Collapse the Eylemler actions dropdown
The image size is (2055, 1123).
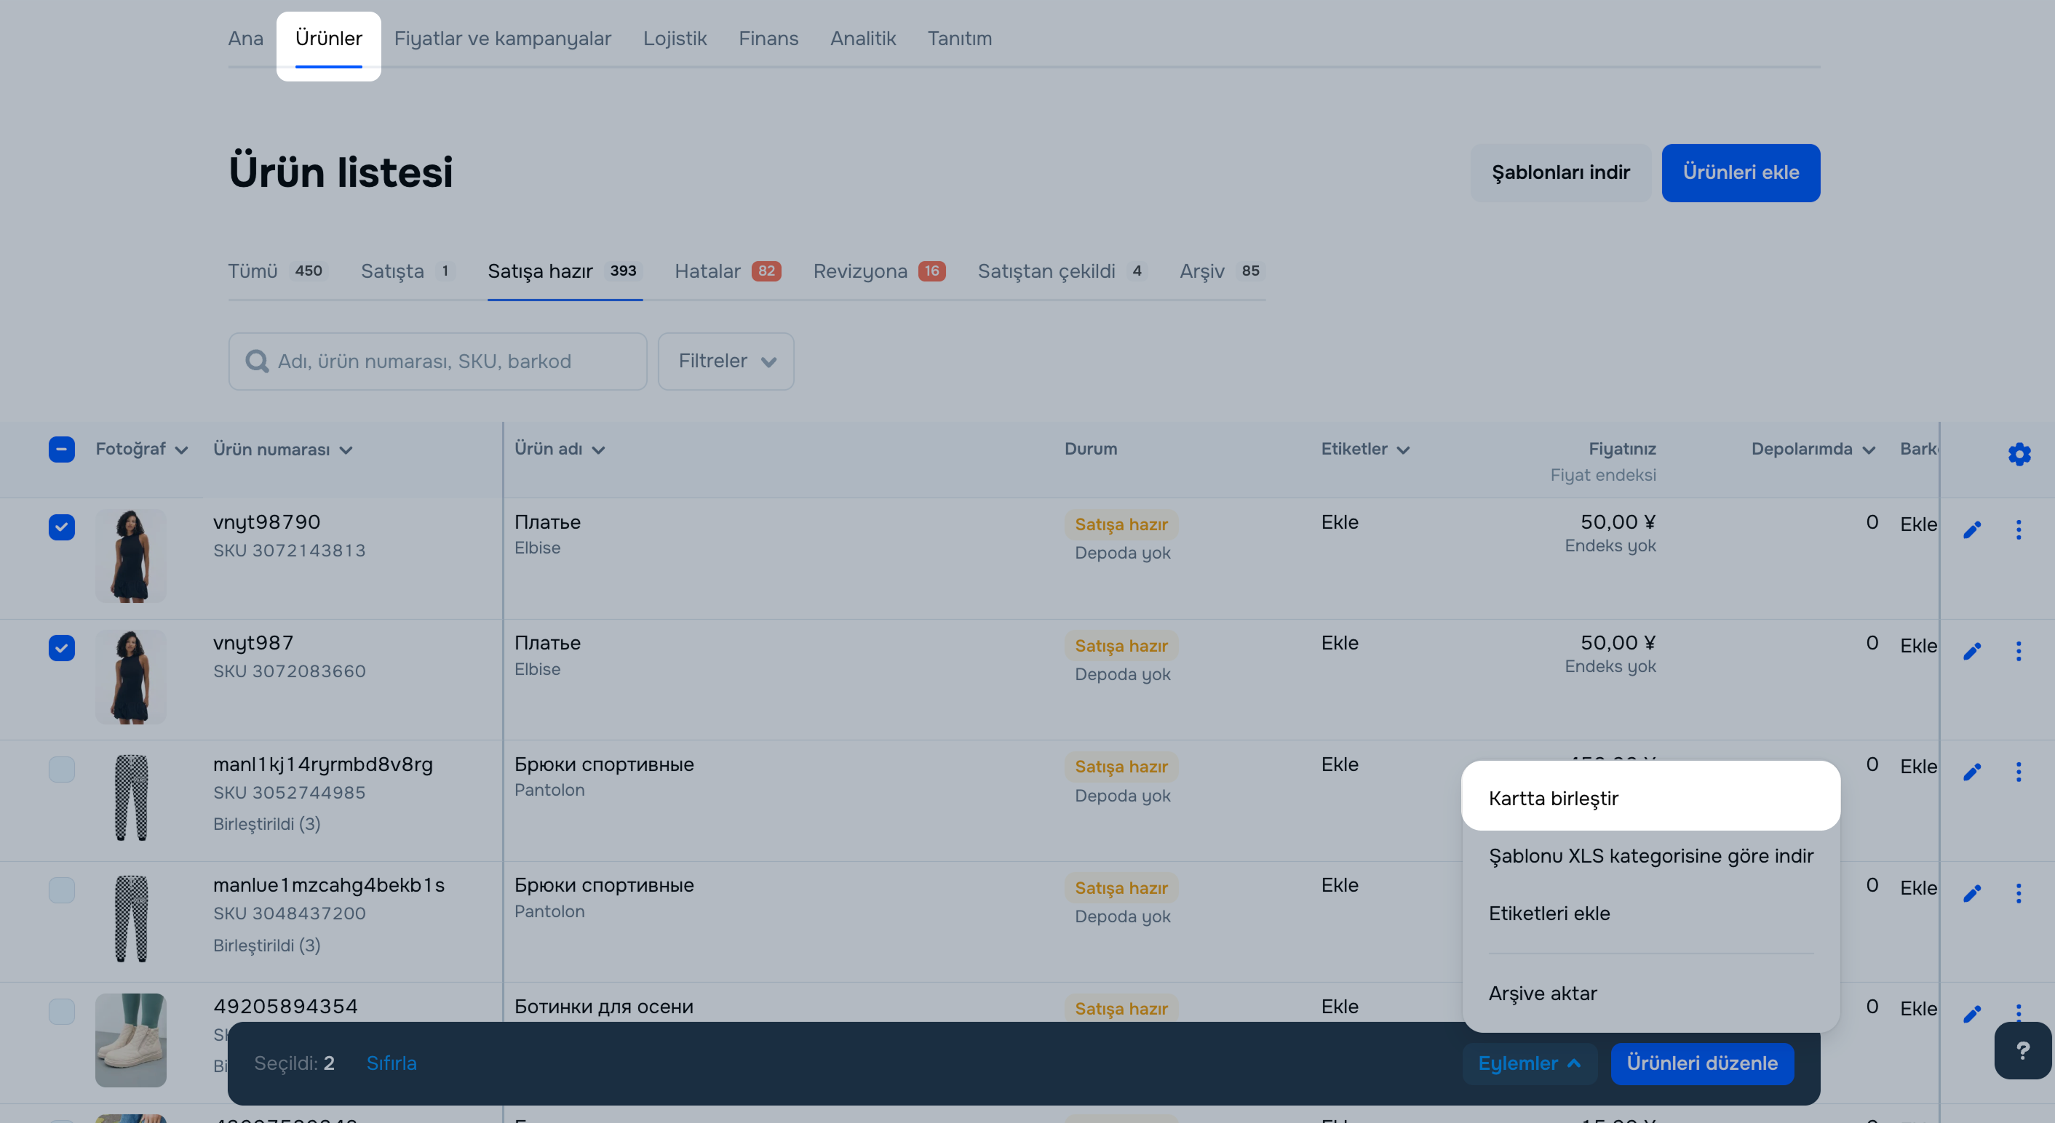tap(1528, 1063)
